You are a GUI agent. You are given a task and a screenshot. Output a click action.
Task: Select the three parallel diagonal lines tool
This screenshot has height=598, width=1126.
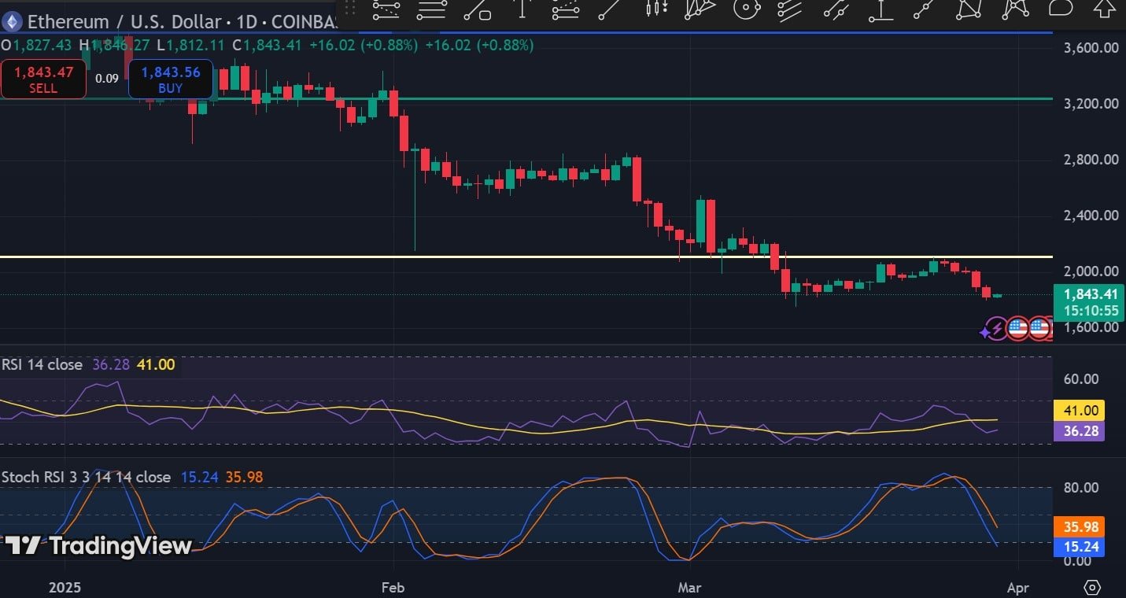(x=789, y=9)
